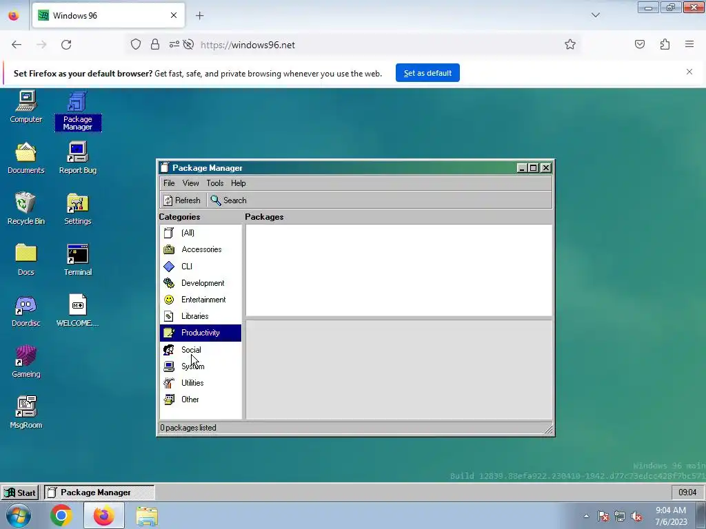Close the Package Manager window

pos(546,168)
